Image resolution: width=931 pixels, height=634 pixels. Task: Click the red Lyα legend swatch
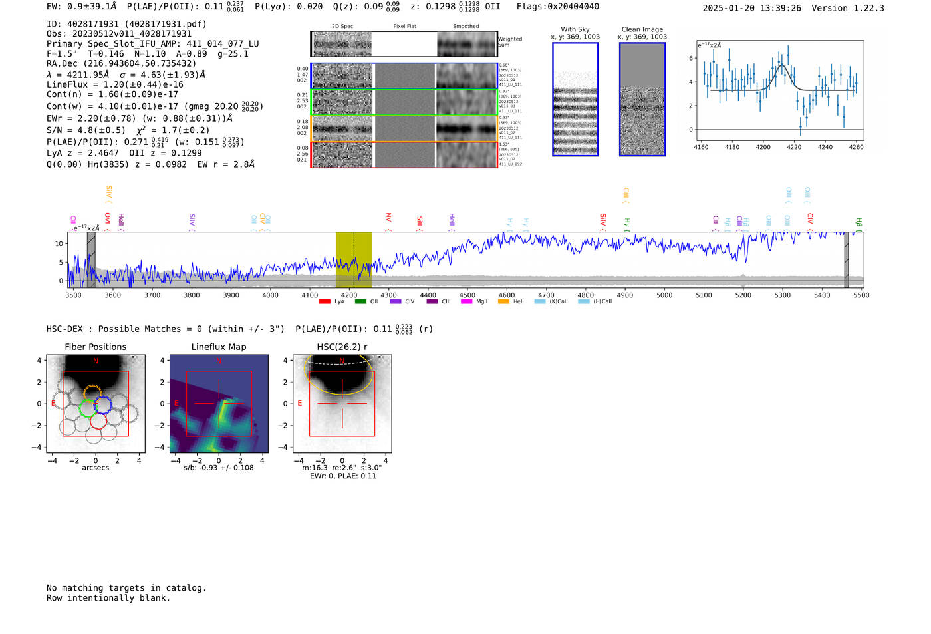325,302
